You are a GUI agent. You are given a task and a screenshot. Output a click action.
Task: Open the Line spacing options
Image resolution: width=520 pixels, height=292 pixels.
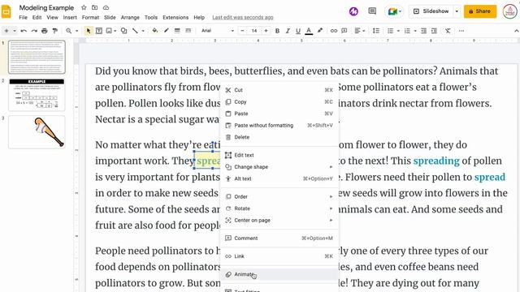tap(376, 31)
